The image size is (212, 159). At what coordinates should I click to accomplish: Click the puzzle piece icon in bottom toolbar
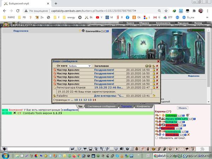click(202, 149)
